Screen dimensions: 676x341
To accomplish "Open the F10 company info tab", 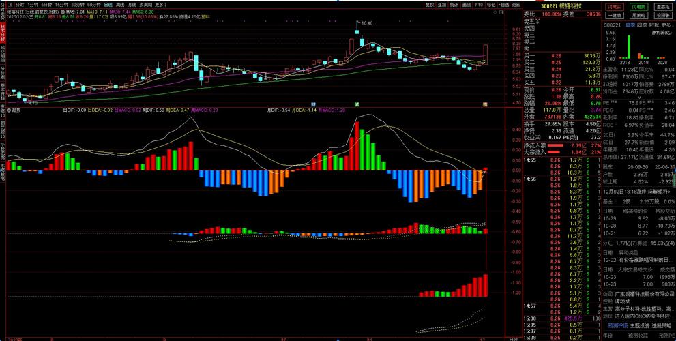I will 479,4.
